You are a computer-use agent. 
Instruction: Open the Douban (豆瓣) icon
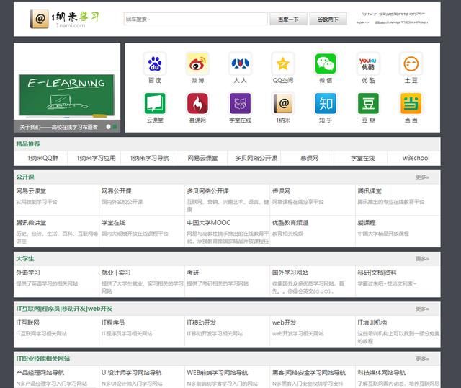(368, 103)
